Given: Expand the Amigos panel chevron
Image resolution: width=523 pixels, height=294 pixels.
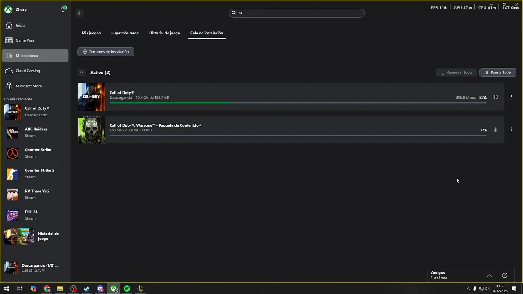Looking at the screenshot, I should pyautogui.click(x=489, y=276).
